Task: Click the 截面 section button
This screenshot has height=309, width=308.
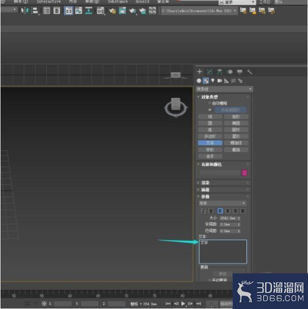Action: pyautogui.click(x=236, y=150)
